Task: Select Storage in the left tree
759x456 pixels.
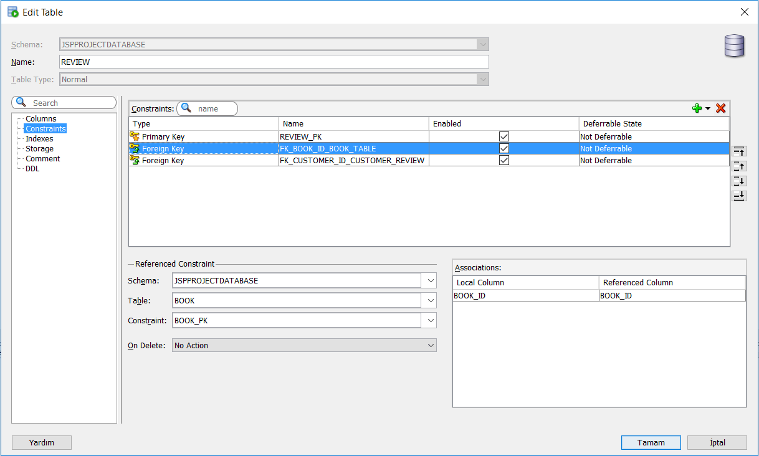Action: click(39, 148)
